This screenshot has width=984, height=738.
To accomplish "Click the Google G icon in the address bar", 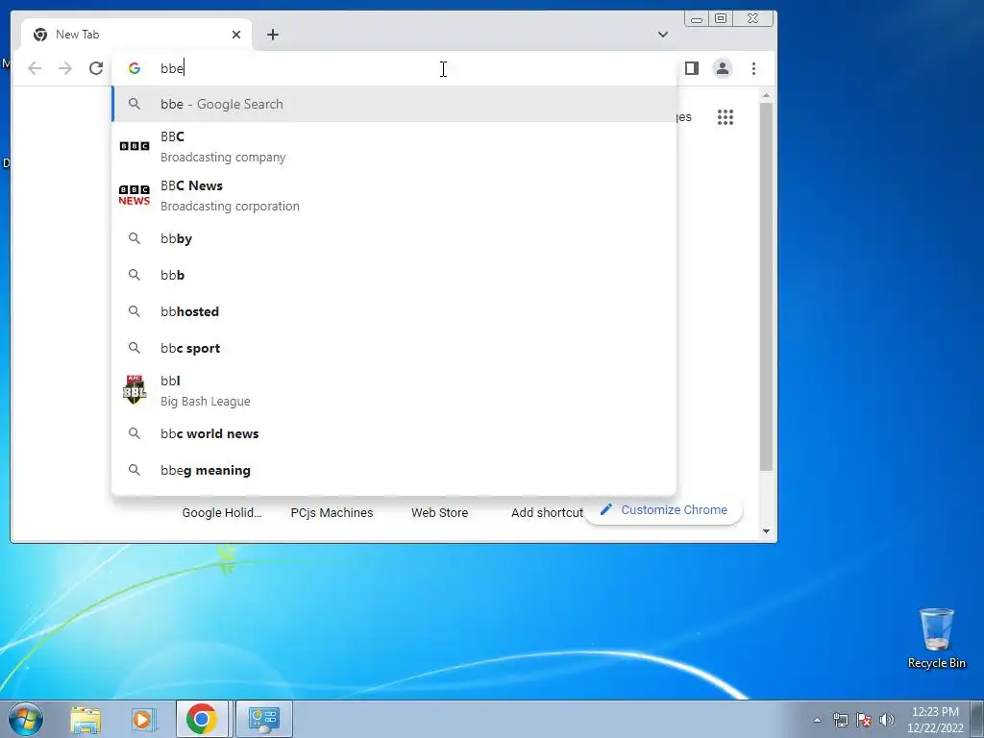I will coord(135,68).
